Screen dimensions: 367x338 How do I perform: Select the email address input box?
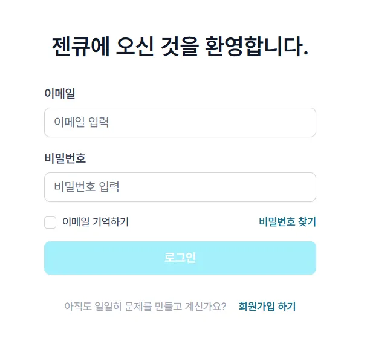(180, 122)
